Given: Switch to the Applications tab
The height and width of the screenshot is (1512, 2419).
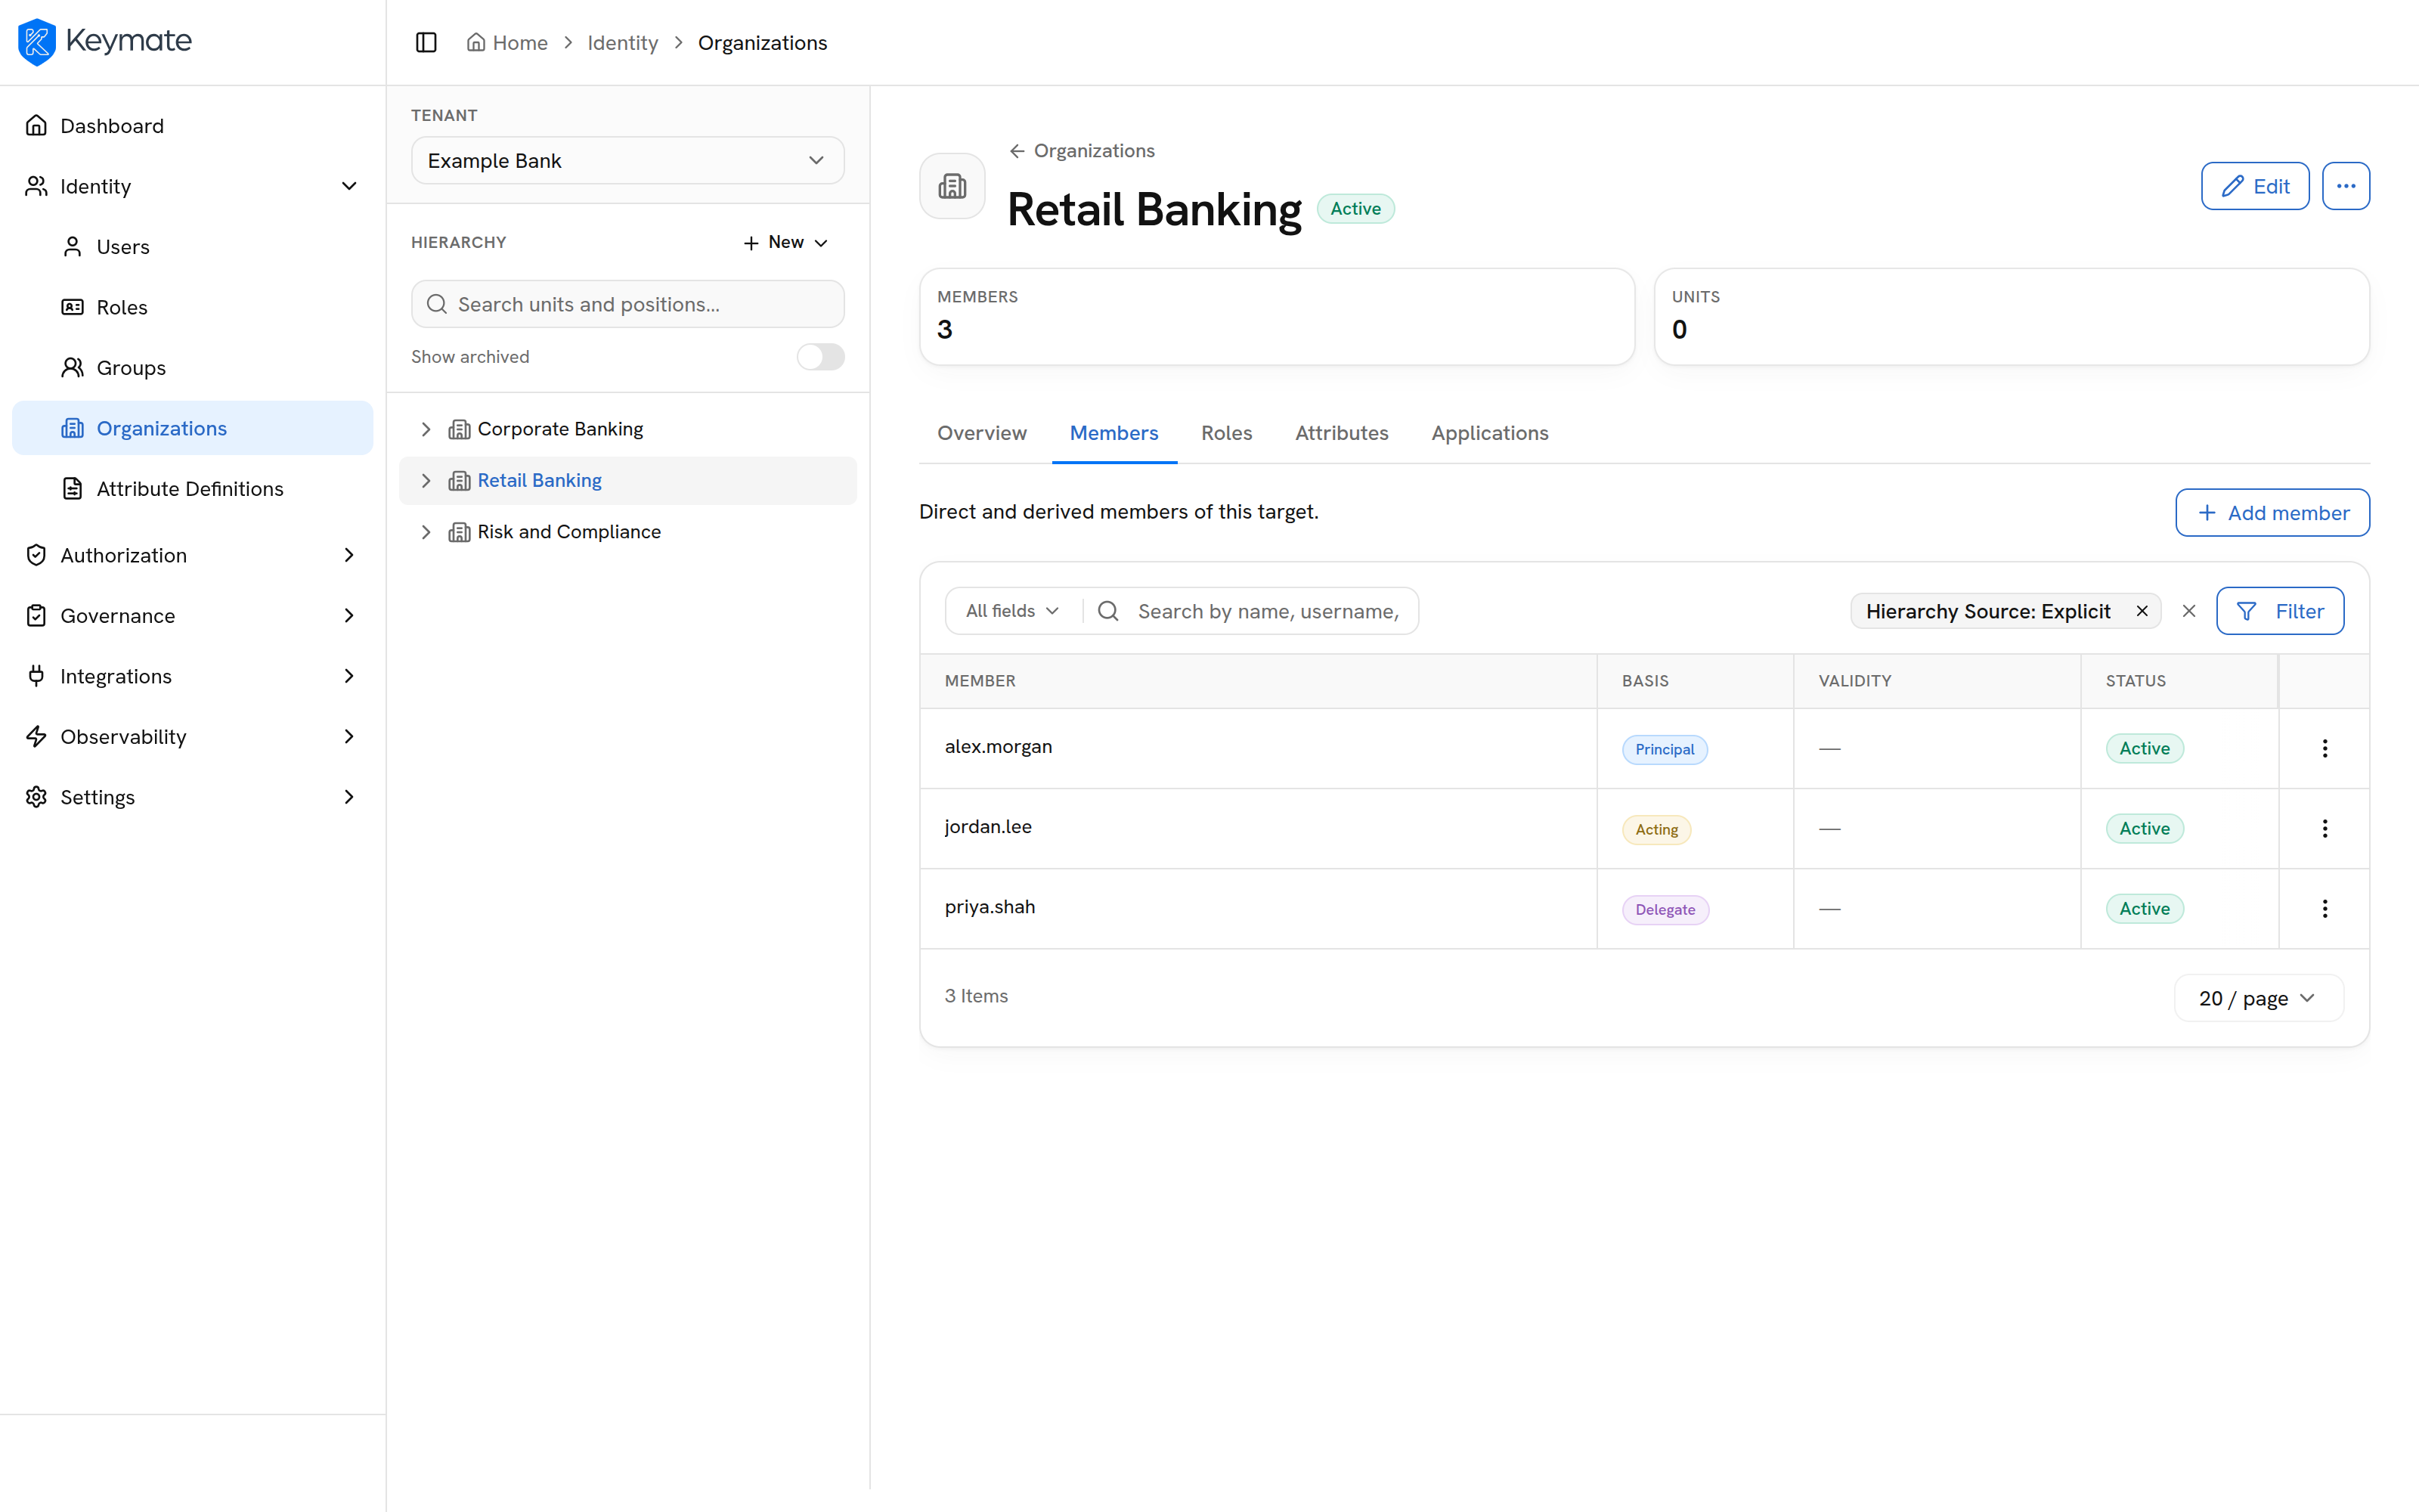Looking at the screenshot, I should (1489, 433).
